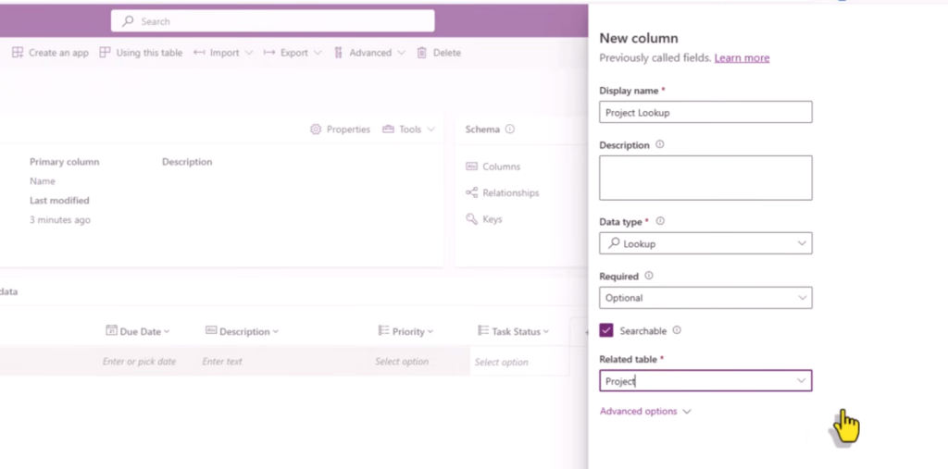
Task: Click the Name primary column value
Action: pyautogui.click(x=43, y=181)
